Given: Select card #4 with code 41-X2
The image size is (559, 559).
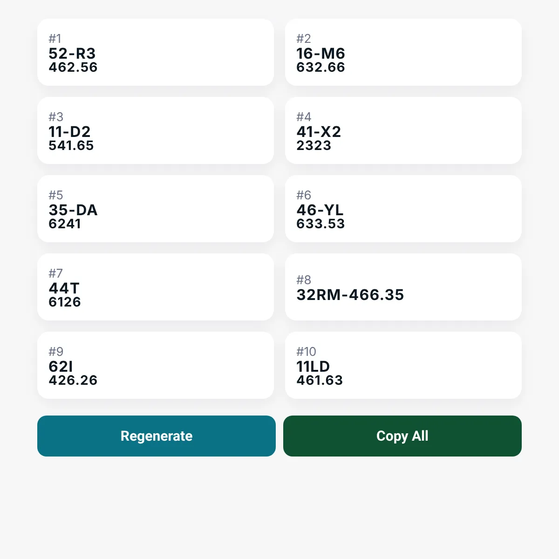Looking at the screenshot, I should pyautogui.click(x=403, y=130).
